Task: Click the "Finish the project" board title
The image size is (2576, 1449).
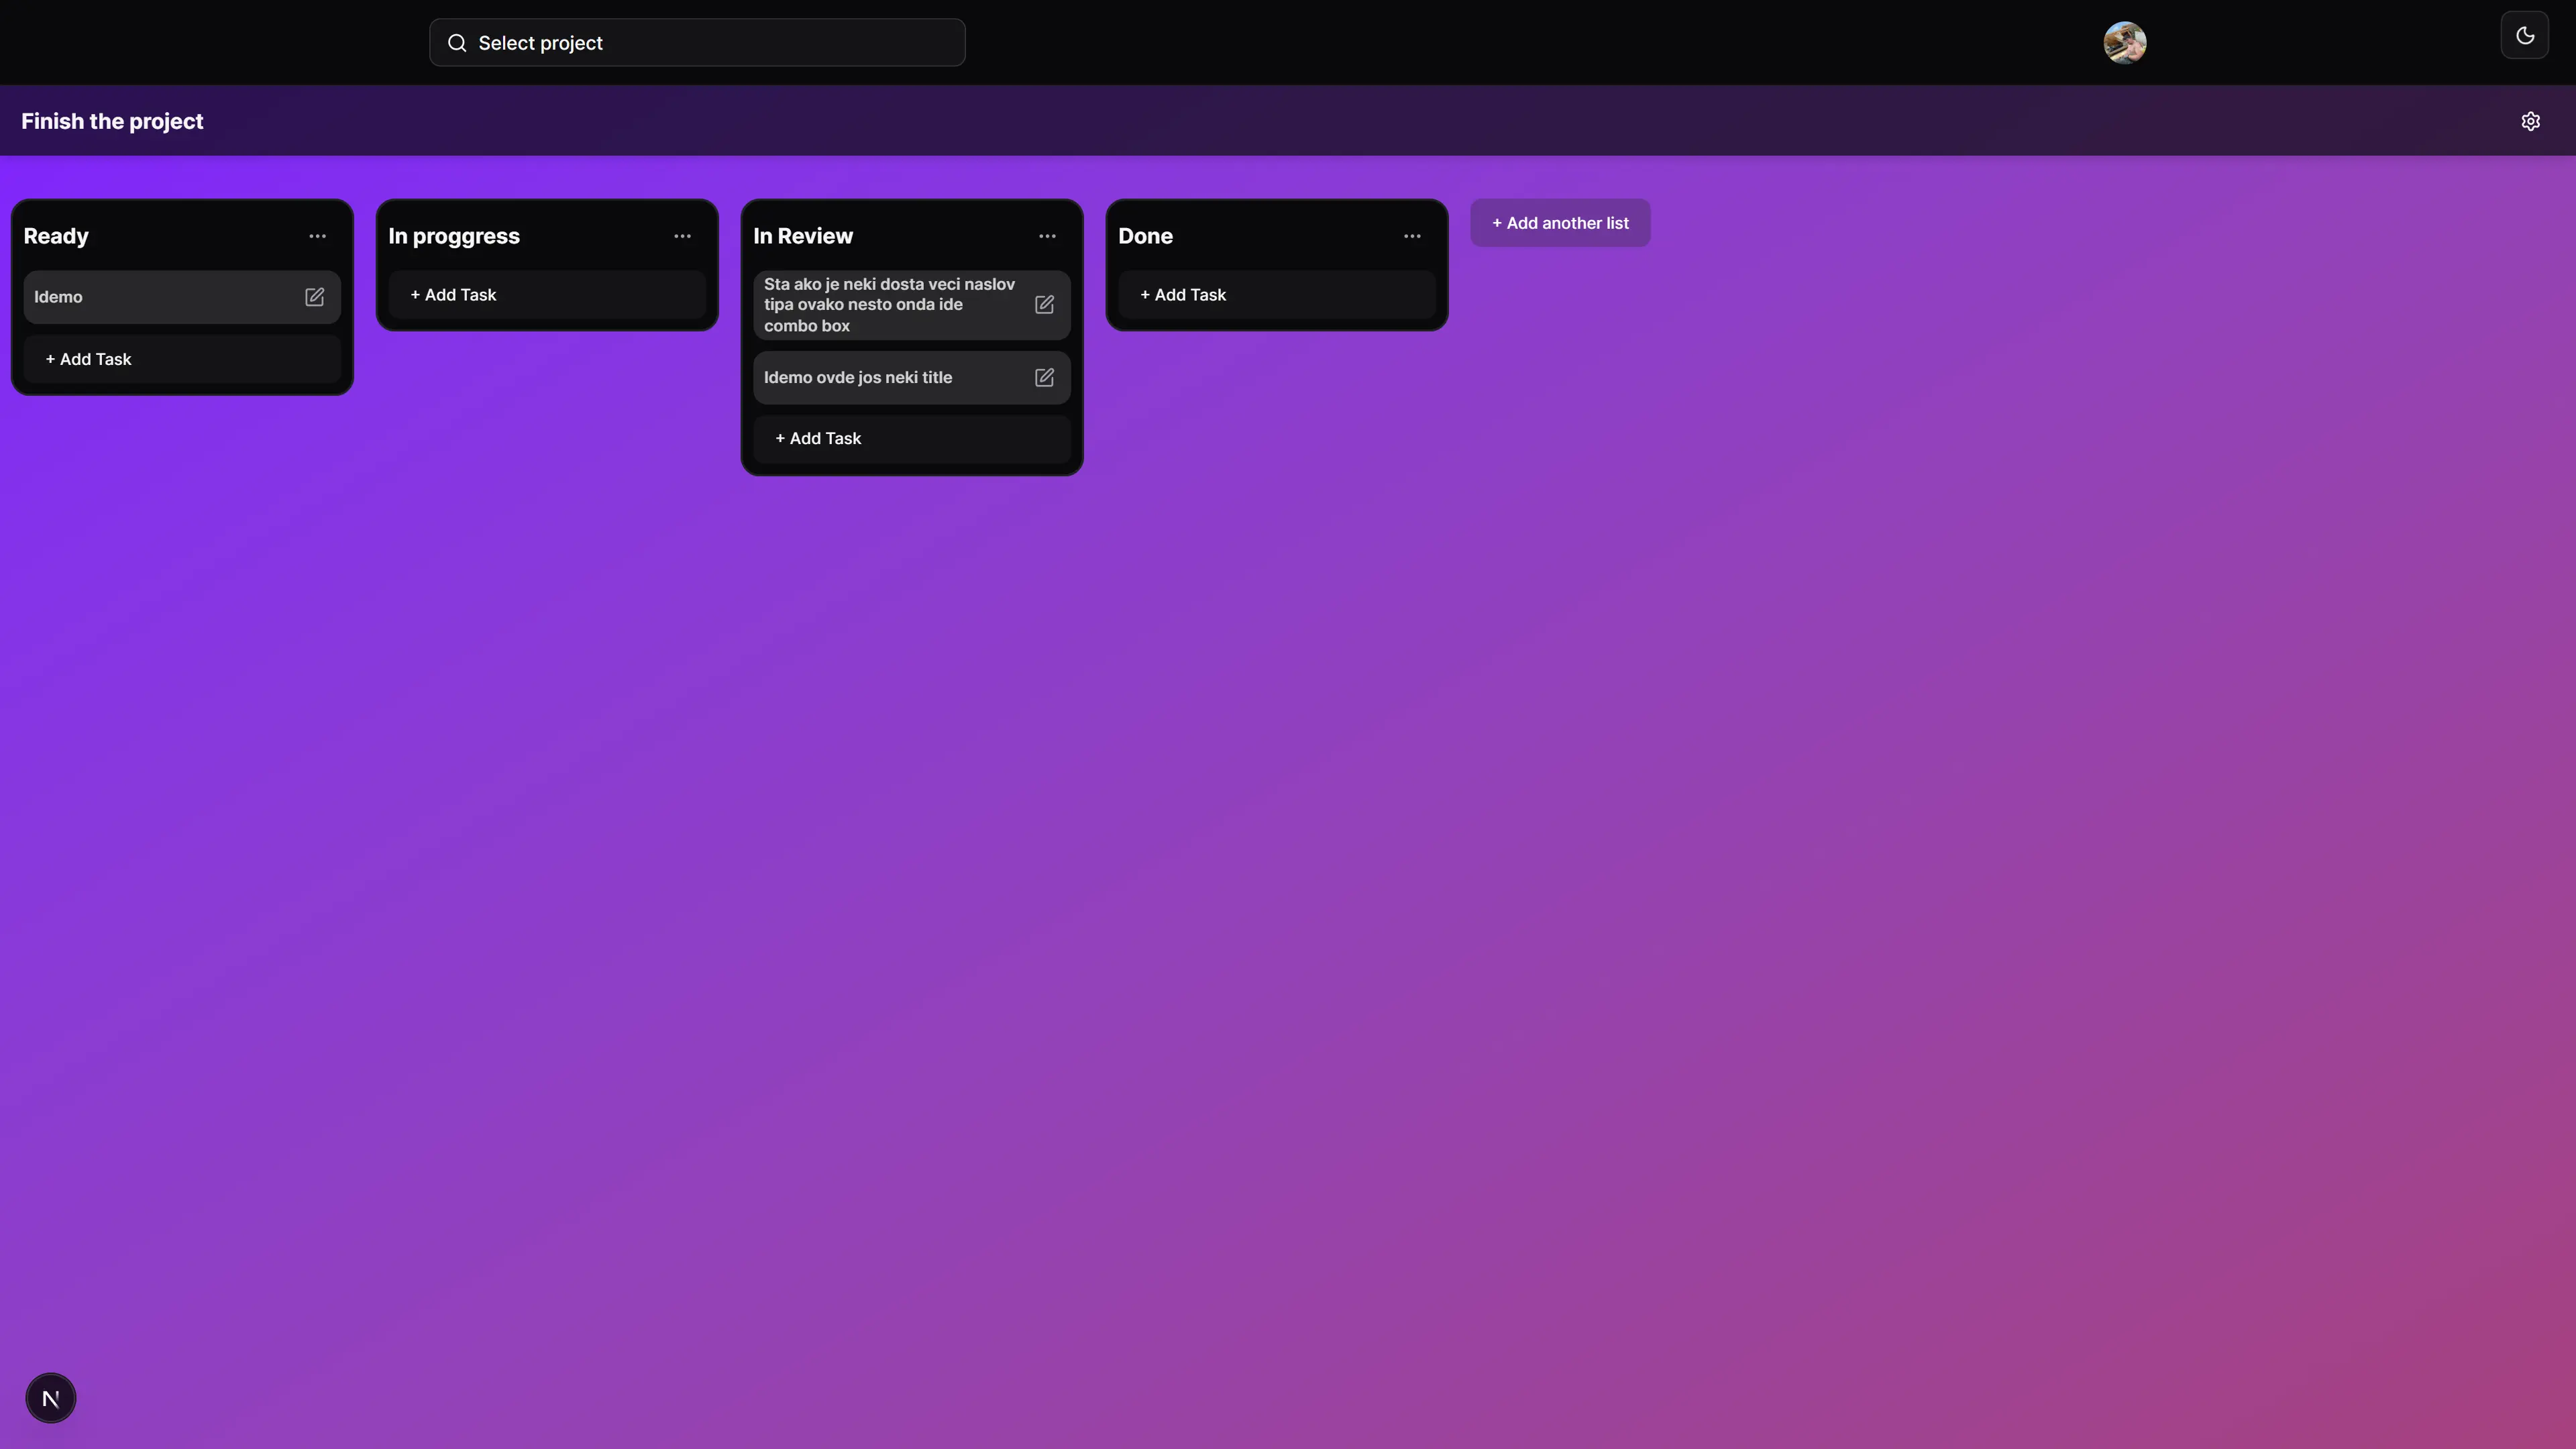Action: coord(112,120)
